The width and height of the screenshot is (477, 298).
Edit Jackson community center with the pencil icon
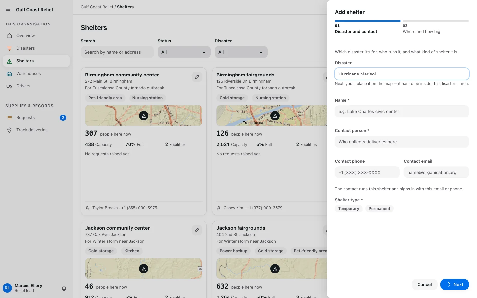point(197,230)
